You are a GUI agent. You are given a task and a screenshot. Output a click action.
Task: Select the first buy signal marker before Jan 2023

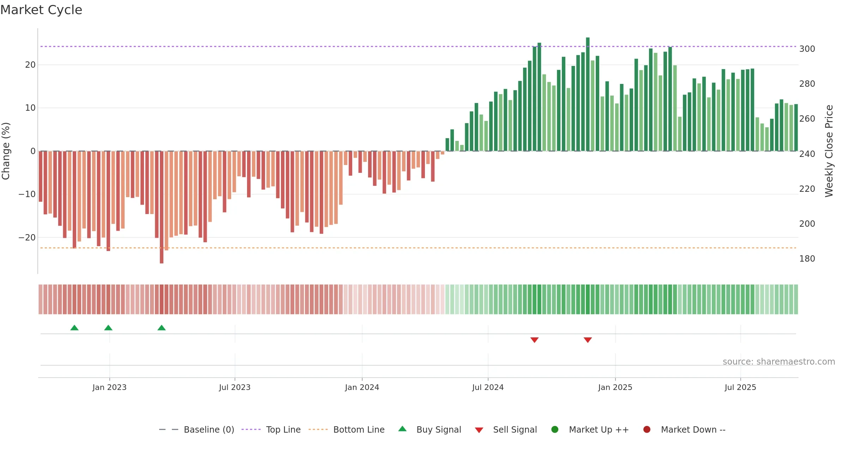74,328
